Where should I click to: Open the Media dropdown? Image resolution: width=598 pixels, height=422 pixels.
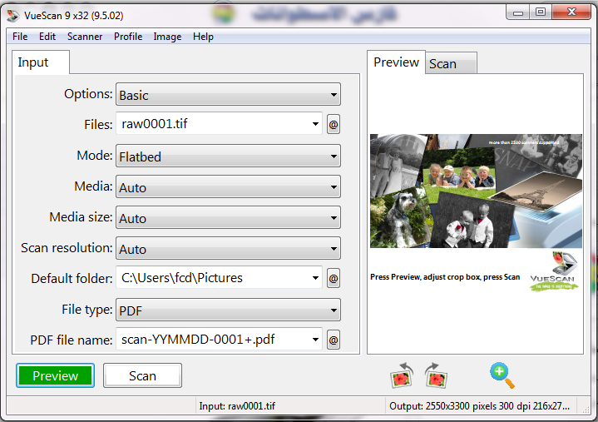click(228, 187)
